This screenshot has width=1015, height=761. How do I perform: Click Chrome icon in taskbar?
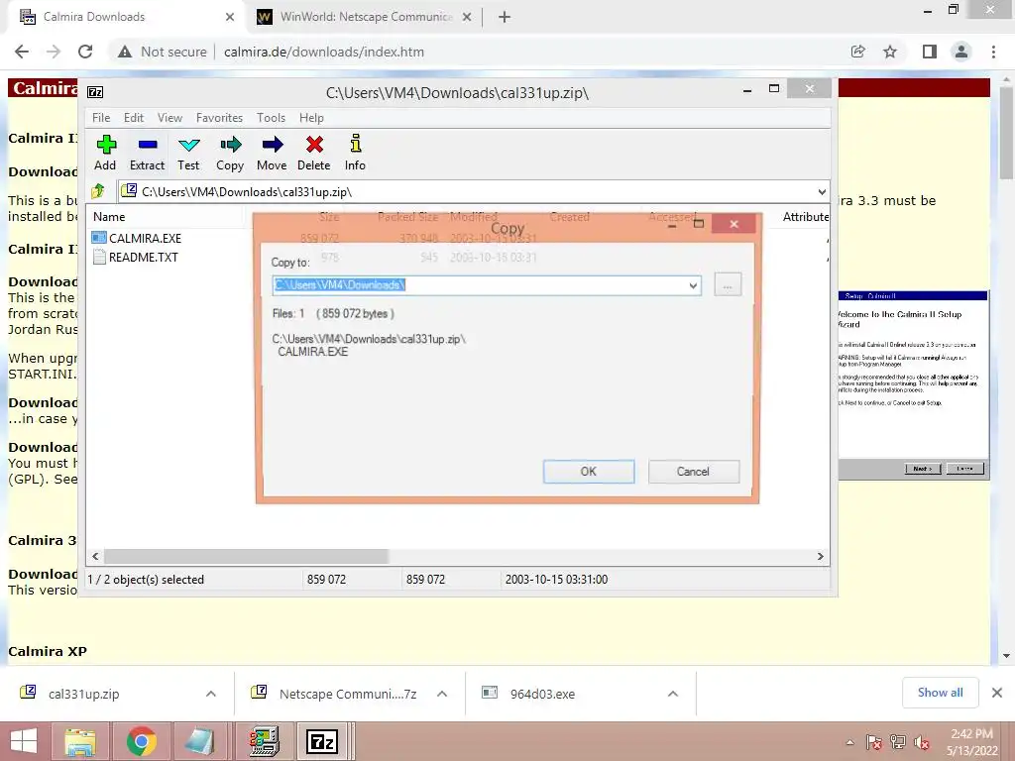142,741
